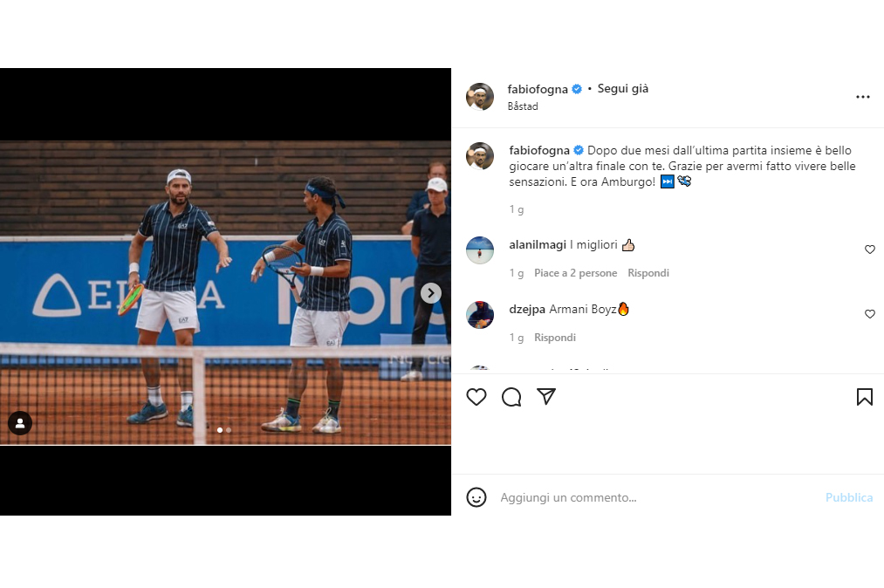Advance to the next carousel photo
884x588 pixels.
pyautogui.click(x=431, y=292)
